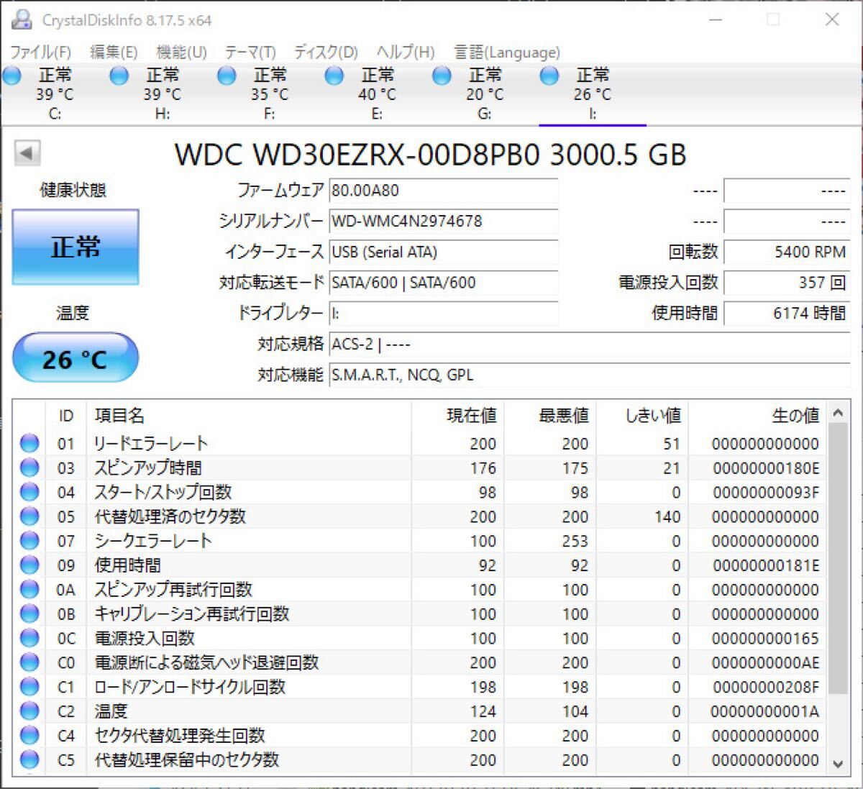This screenshot has width=863, height=789.
Task: Click the CrystalDiskInfo app icon in title bar
Action: pos(22,19)
